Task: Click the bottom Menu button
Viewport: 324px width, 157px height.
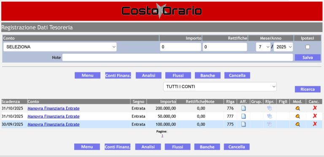Action: click(x=87, y=147)
